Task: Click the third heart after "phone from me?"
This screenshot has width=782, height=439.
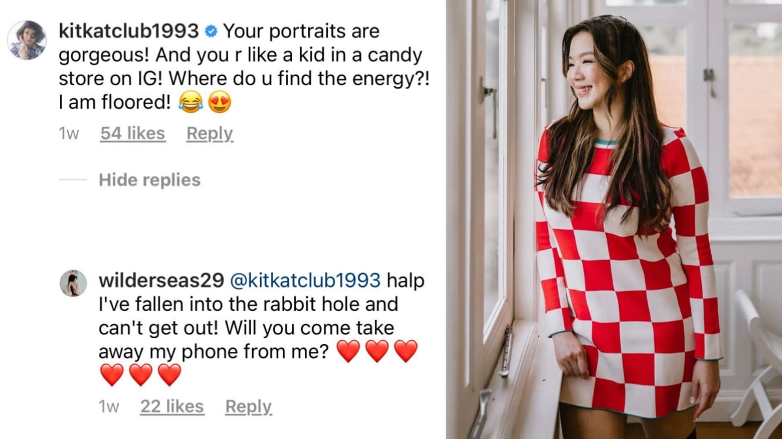Action: coord(405,351)
